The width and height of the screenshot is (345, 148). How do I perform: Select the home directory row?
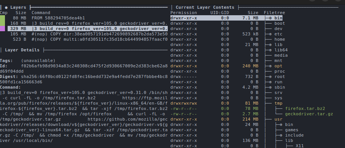tap(228, 39)
